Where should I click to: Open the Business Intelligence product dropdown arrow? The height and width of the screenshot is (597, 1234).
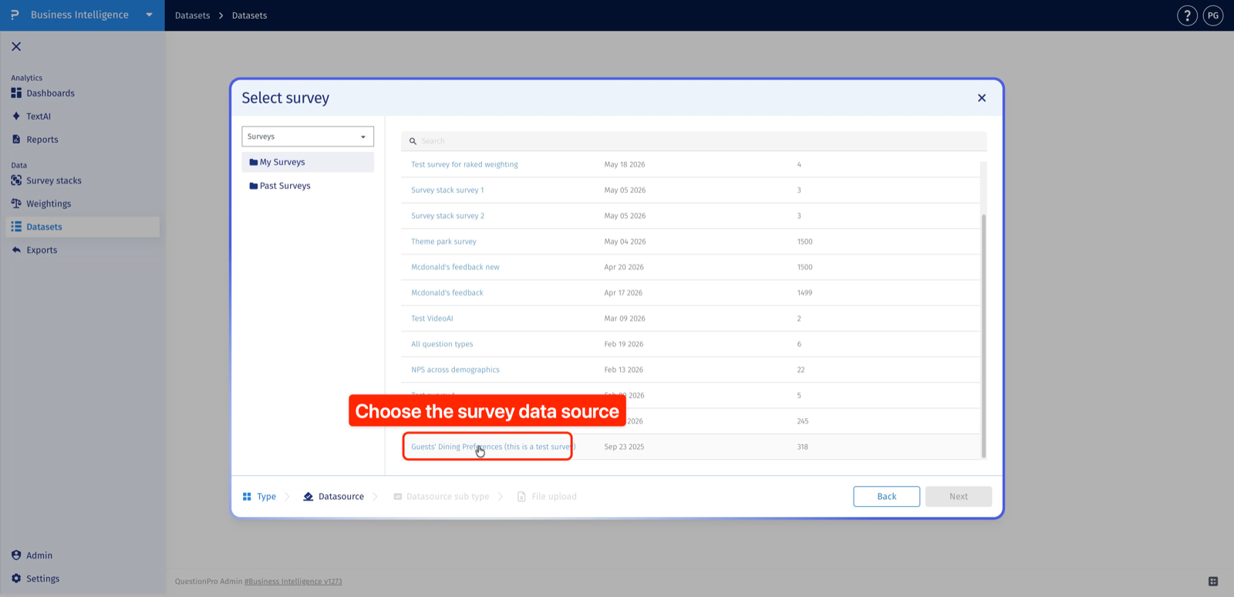point(149,15)
